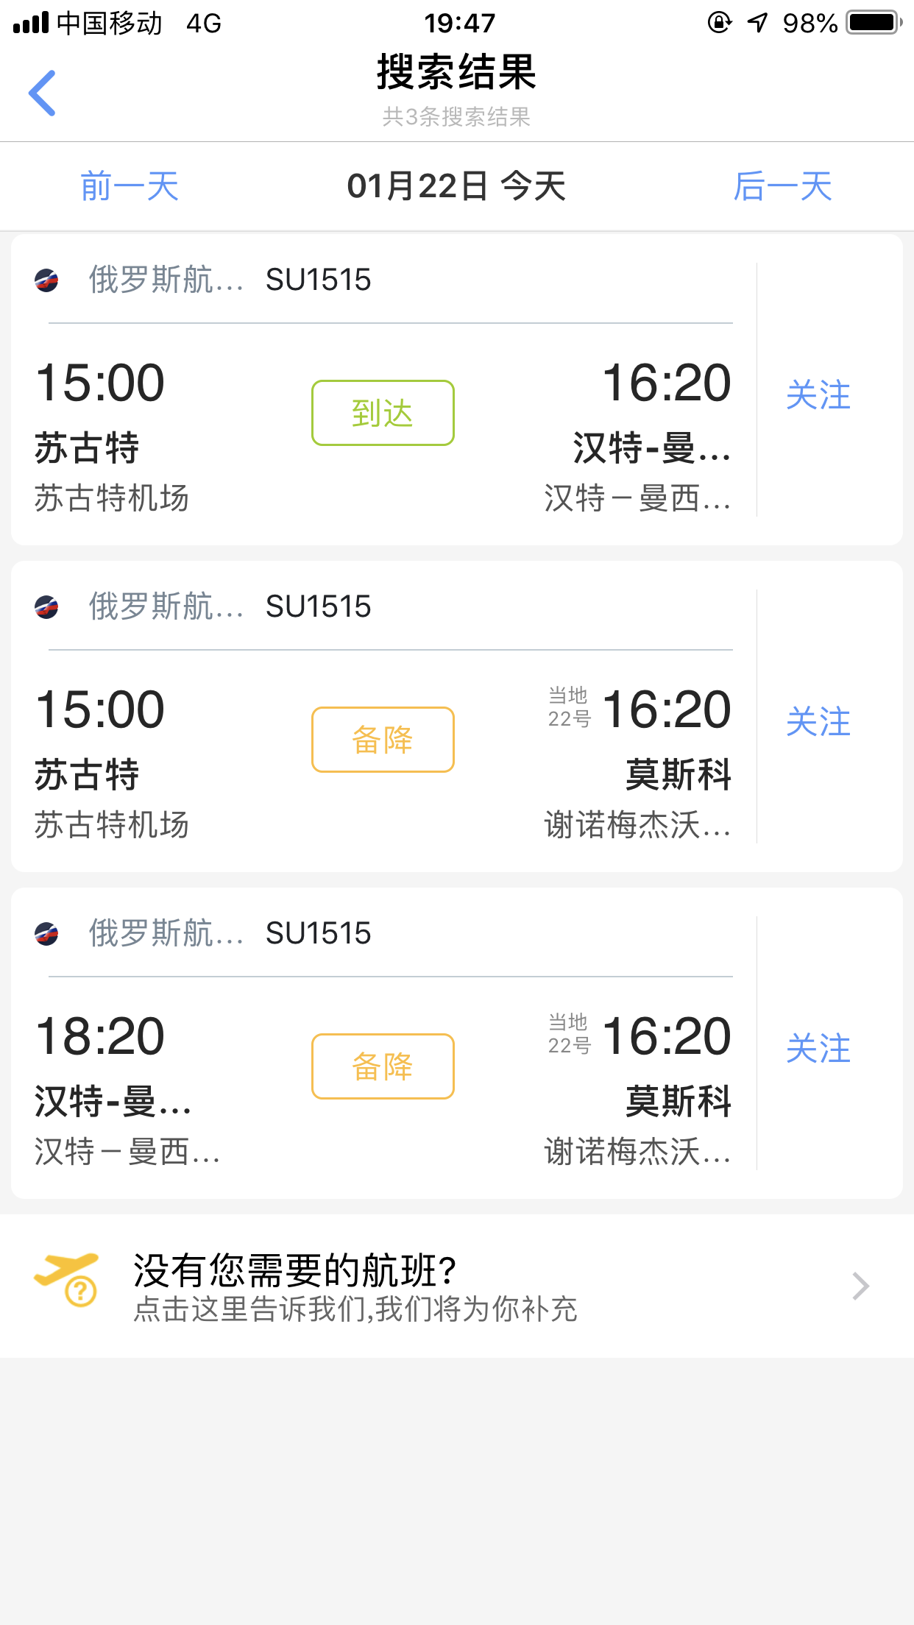
Task: Tap Aeroflot logo on first flight card
Action: coord(47,280)
